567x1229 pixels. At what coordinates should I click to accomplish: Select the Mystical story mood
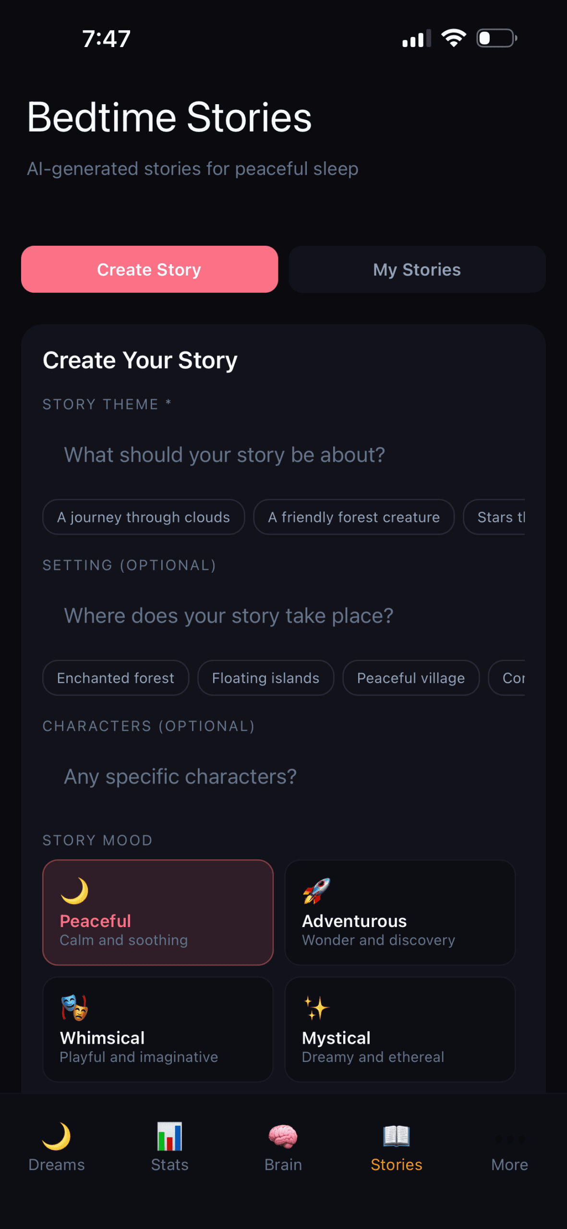click(x=399, y=1030)
